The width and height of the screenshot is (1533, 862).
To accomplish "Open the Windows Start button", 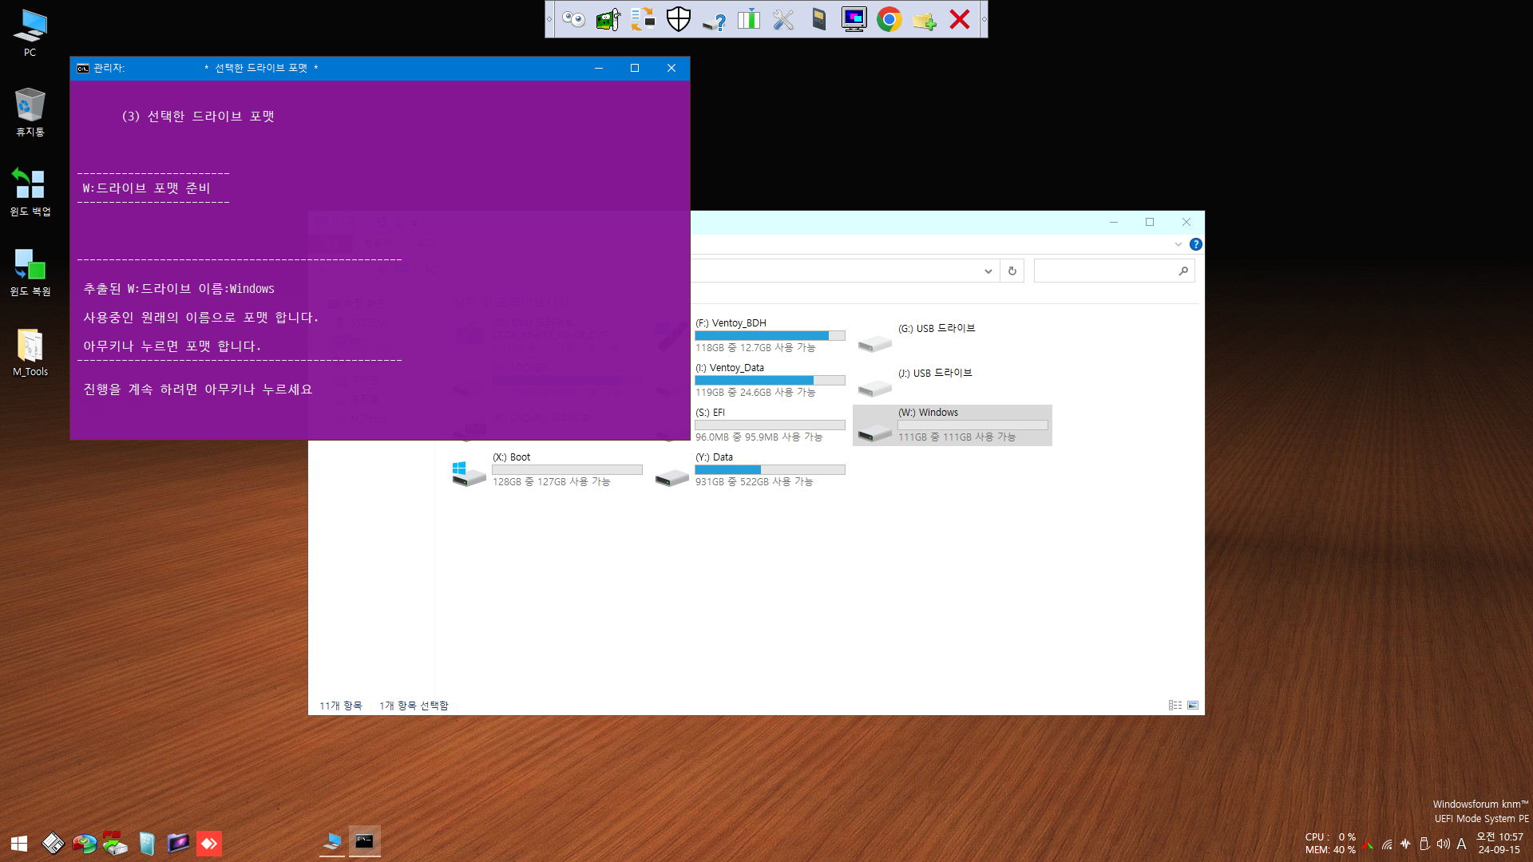I will click(x=19, y=844).
